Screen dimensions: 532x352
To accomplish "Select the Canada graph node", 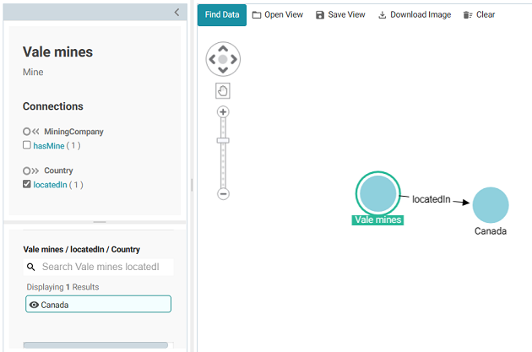I will [x=491, y=205].
